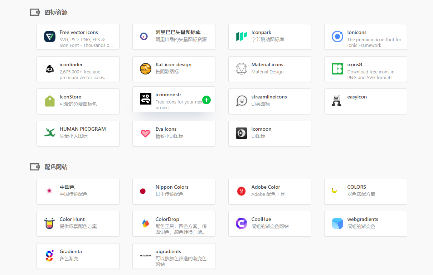Click the text 精致小UI图标

[170, 136]
